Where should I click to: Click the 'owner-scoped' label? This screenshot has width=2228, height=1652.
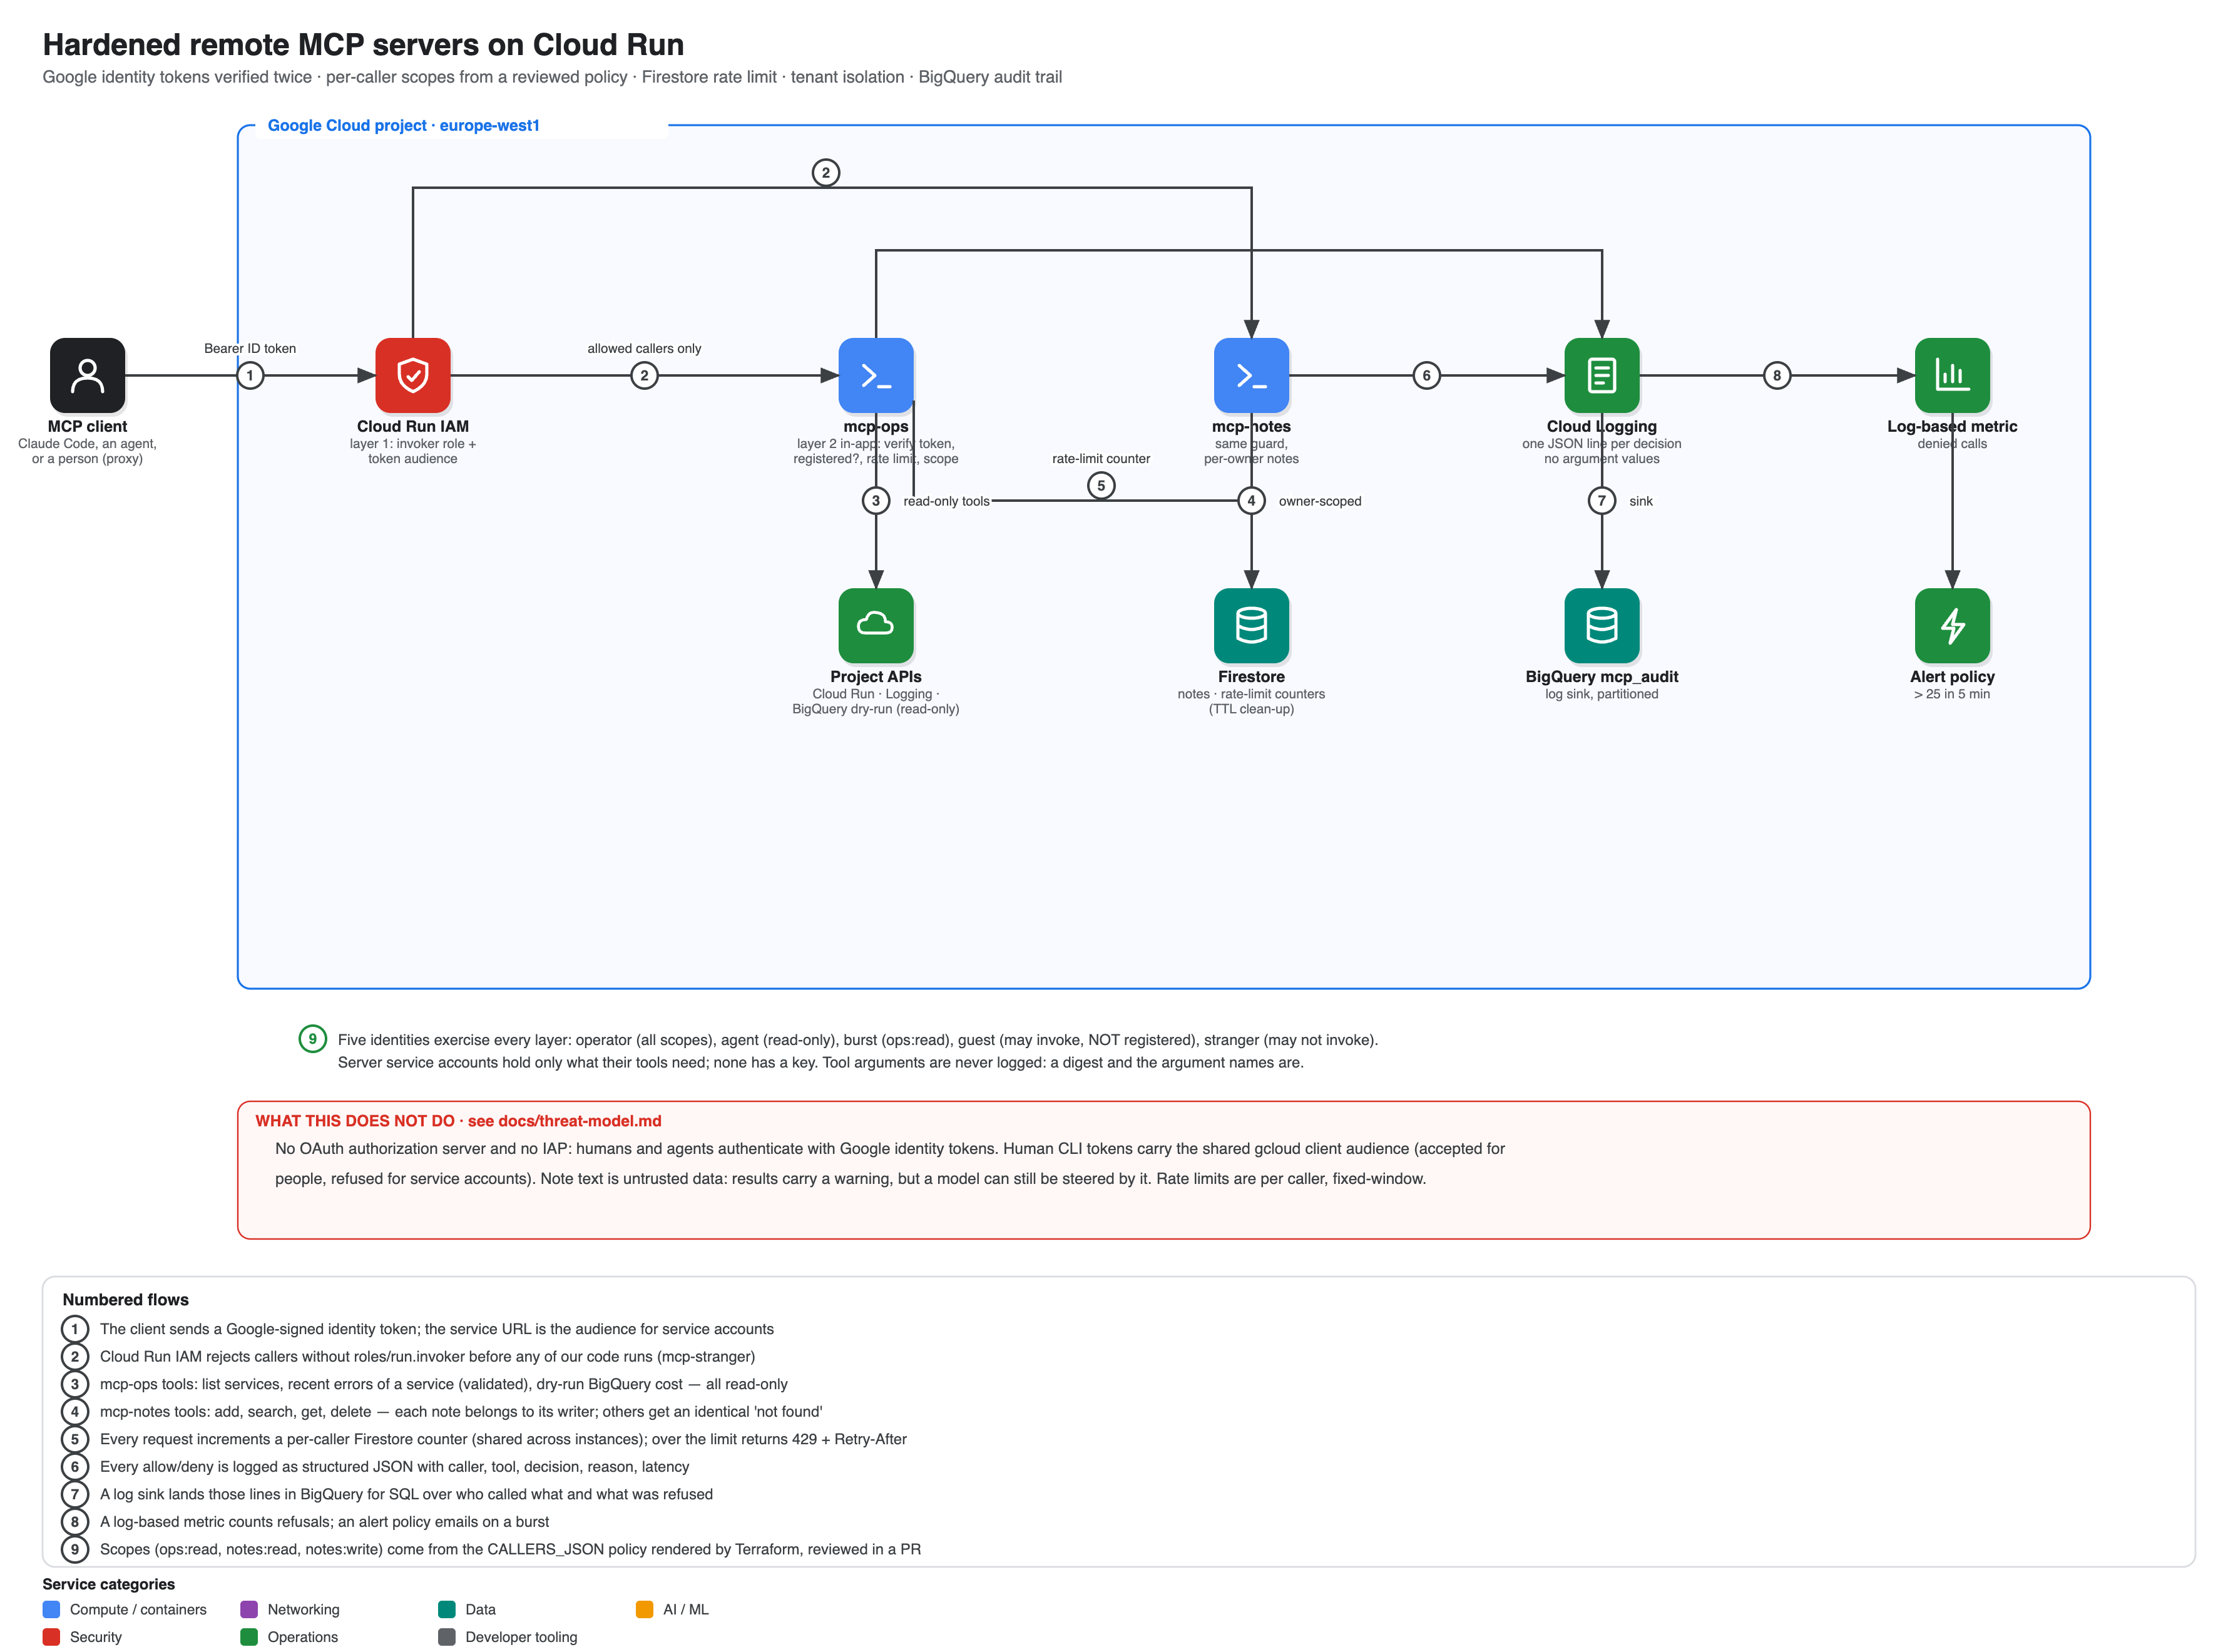click(1320, 501)
